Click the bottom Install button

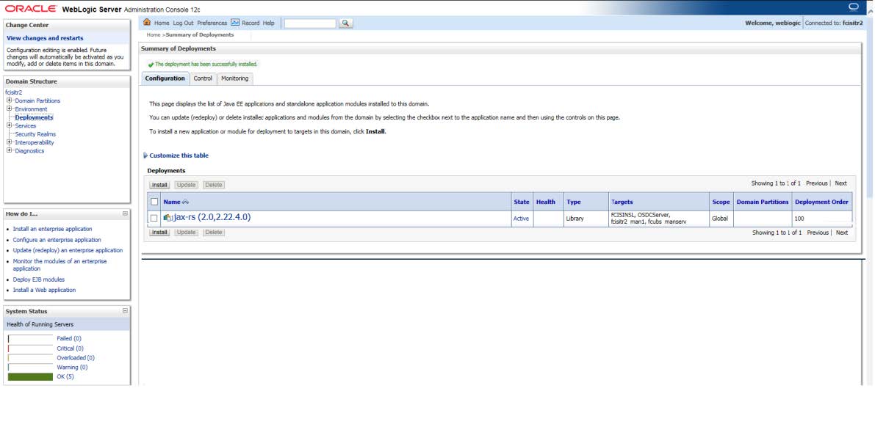coord(160,233)
